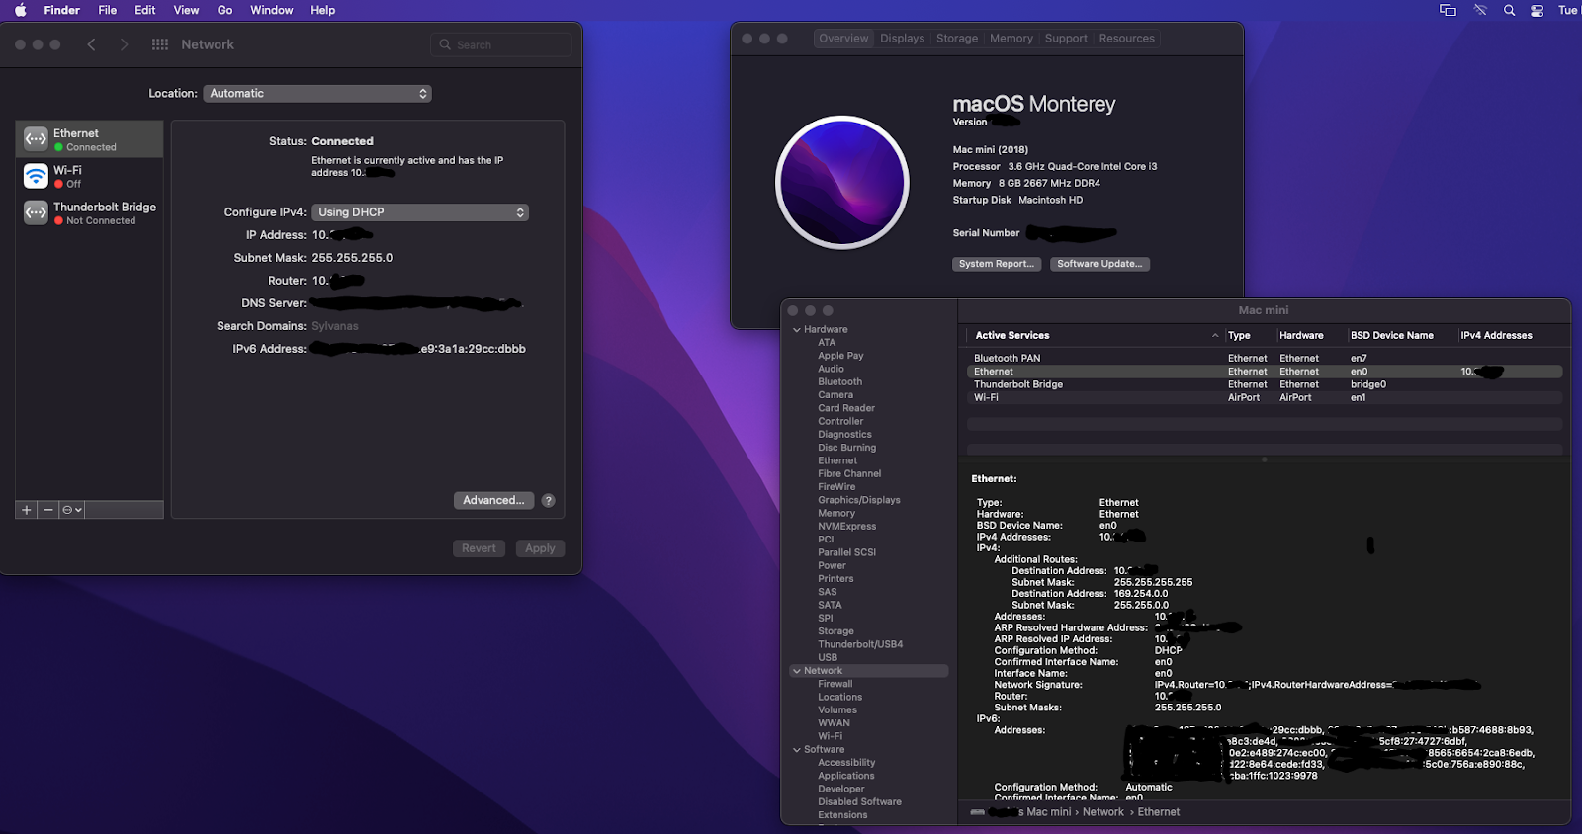Click the BSD Device Name column header
The image size is (1582, 834).
pyautogui.click(x=1392, y=336)
